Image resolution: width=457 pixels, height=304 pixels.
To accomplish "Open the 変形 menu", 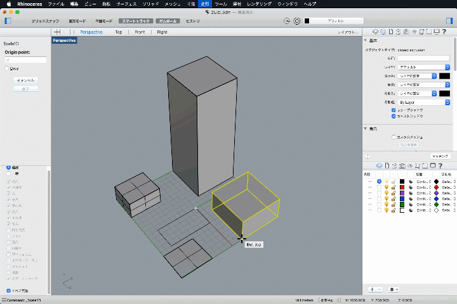I will coord(205,4).
